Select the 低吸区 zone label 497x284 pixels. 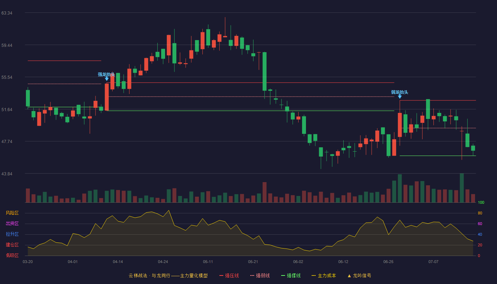(12, 255)
